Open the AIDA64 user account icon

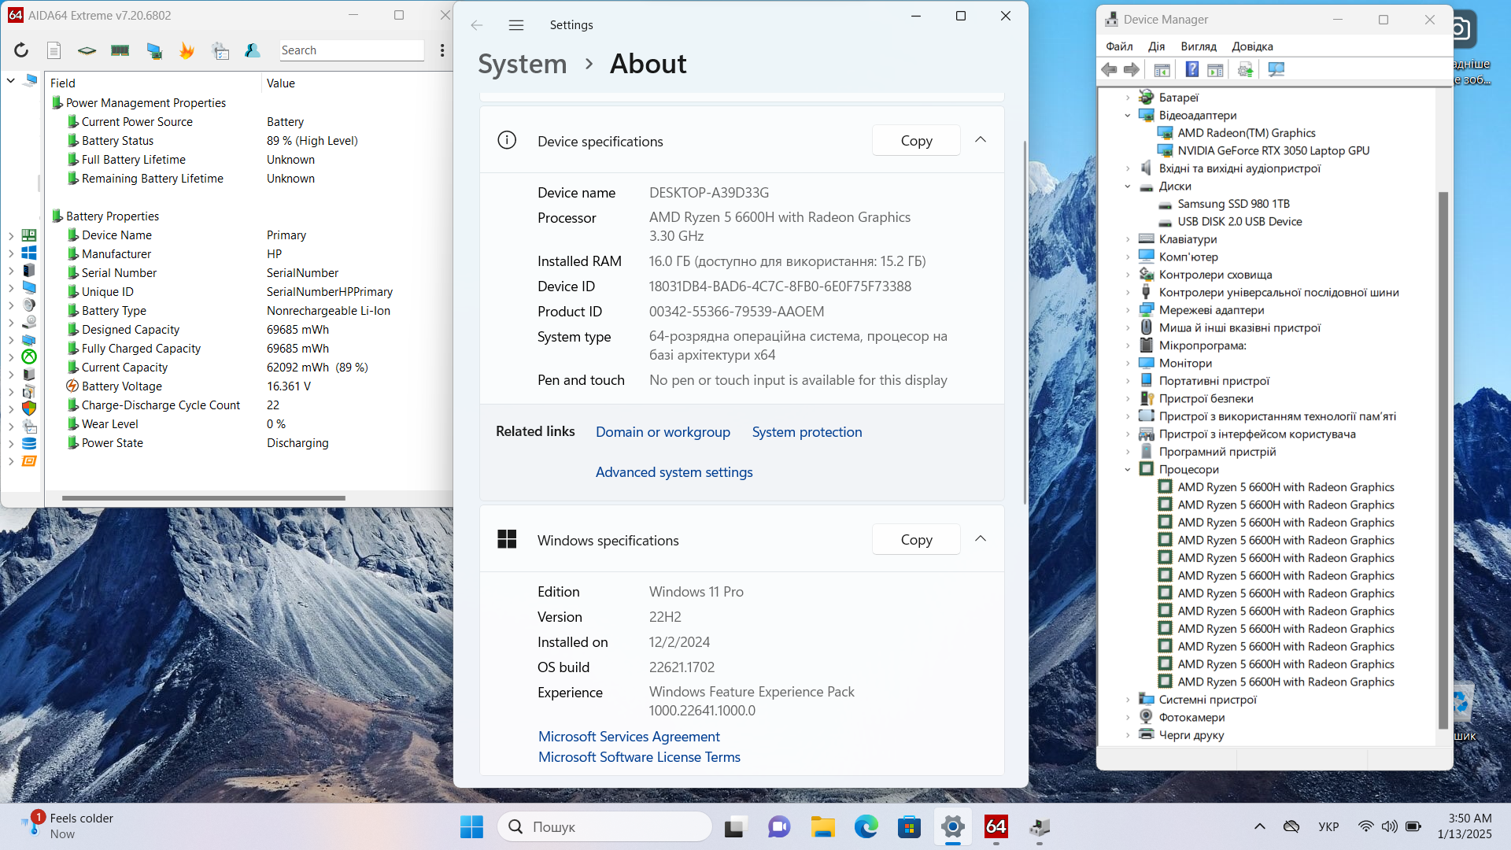pyautogui.click(x=253, y=50)
